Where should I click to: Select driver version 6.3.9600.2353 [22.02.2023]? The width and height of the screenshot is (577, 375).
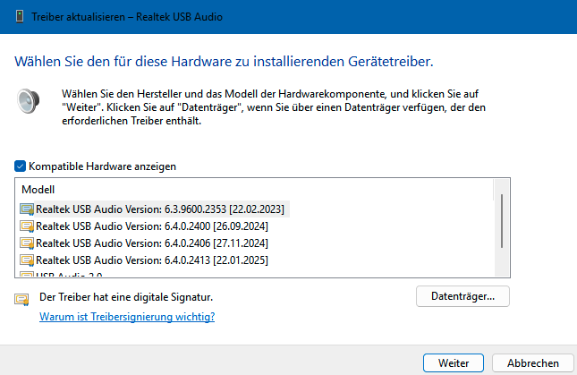[x=160, y=209]
